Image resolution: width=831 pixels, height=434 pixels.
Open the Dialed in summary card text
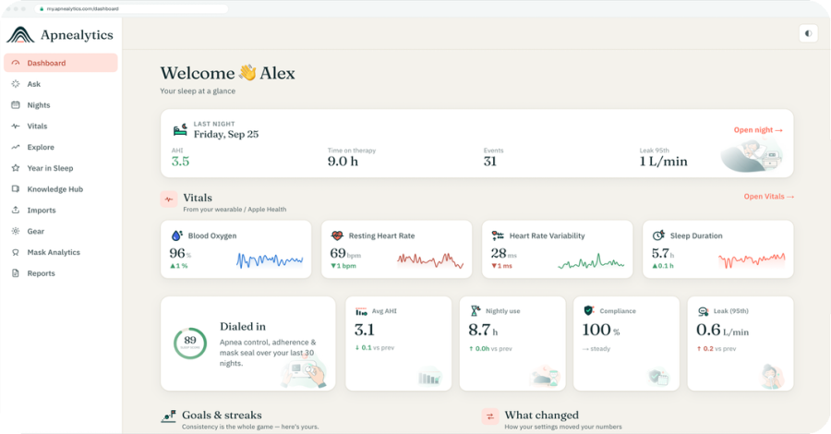(x=268, y=344)
